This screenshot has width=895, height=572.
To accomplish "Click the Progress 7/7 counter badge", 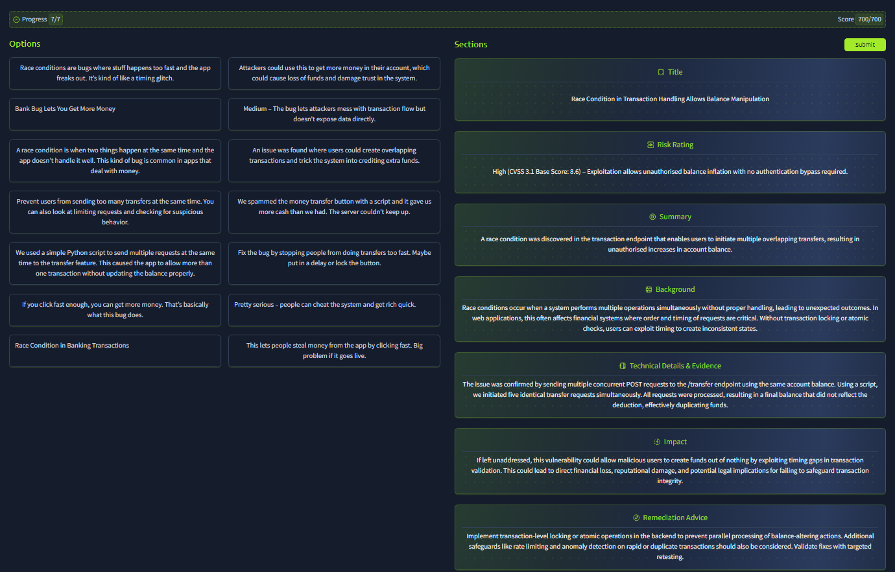I will 56,19.
